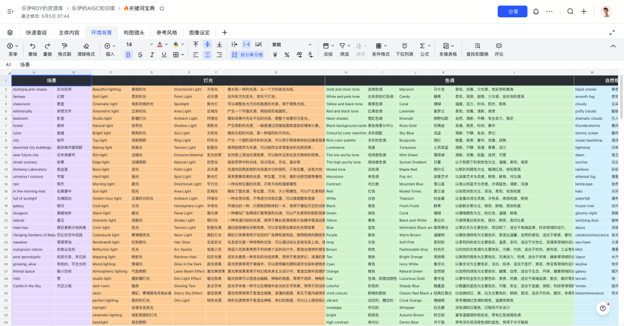624x326 pixels.
Task: Open the comments (评论) panel
Action: [x=499, y=49]
